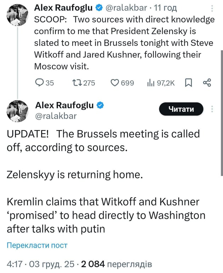
Task: Open more options on the first tweet
Action: pyautogui.click(x=212, y=9)
